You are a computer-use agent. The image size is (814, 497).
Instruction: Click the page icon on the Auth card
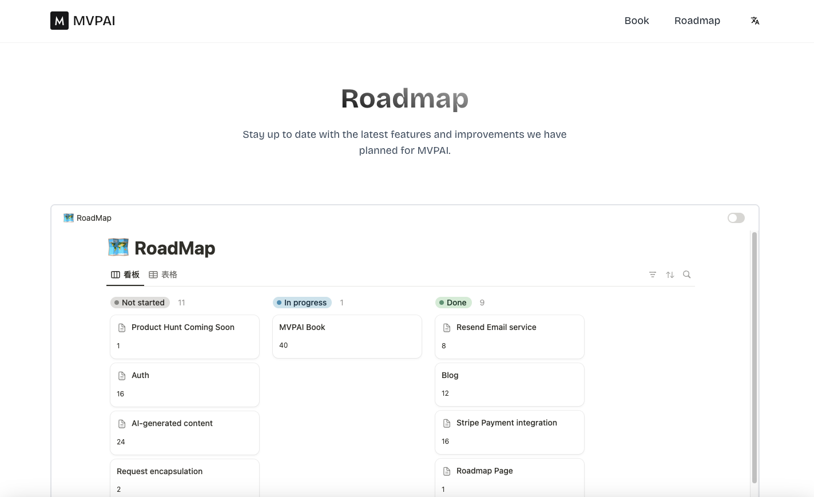(122, 376)
